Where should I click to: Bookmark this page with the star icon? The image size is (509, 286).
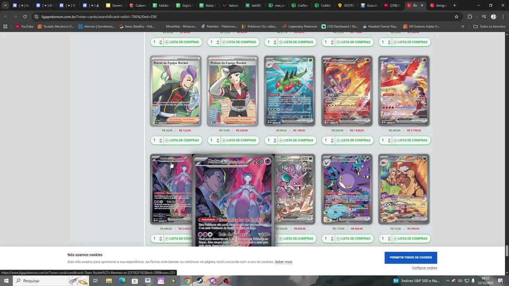pyautogui.click(x=457, y=17)
